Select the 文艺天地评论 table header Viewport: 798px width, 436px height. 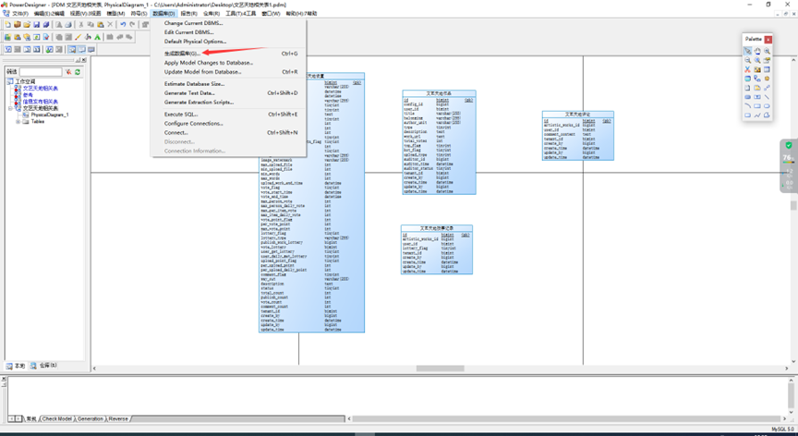[x=577, y=114]
